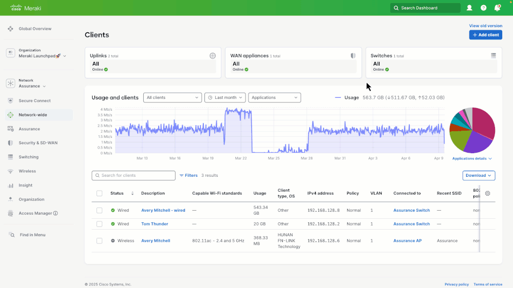
Task: Select the Avery Mitchell - wired checkbox
Action: point(100,210)
